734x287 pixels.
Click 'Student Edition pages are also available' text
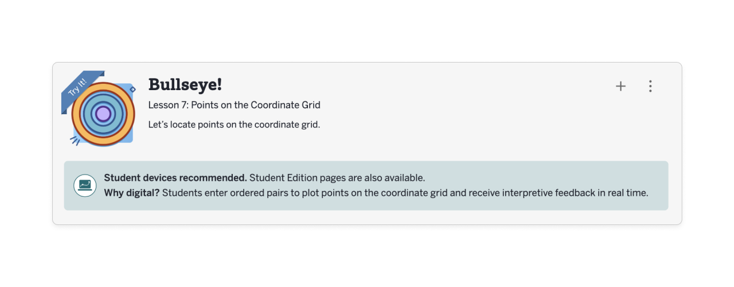pyautogui.click(x=337, y=178)
